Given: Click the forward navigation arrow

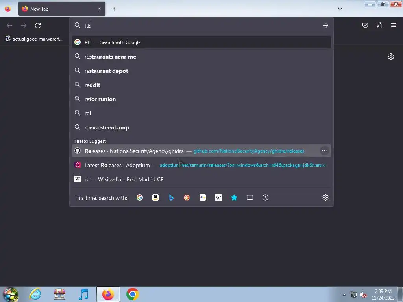Looking at the screenshot, I should pyautogui.click(x=24, y=26).
